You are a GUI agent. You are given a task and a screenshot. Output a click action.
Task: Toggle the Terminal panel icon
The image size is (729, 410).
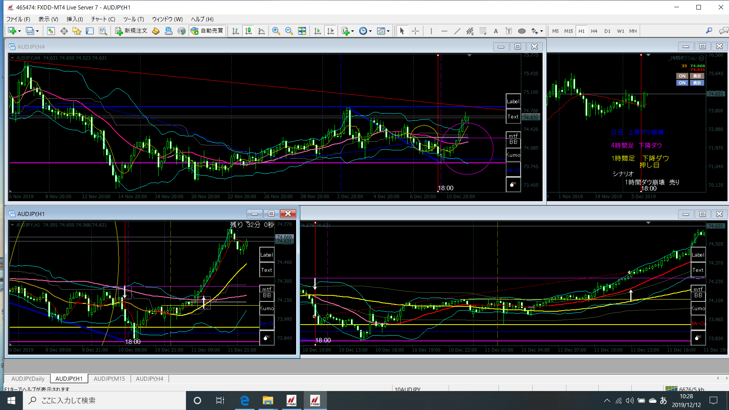(90, 31)
